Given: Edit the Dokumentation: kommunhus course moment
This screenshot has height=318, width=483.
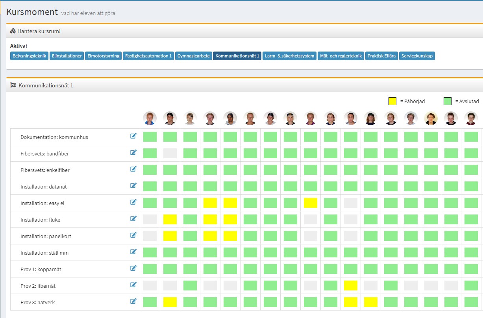Looking at the screenshot, I should point(133,136).
